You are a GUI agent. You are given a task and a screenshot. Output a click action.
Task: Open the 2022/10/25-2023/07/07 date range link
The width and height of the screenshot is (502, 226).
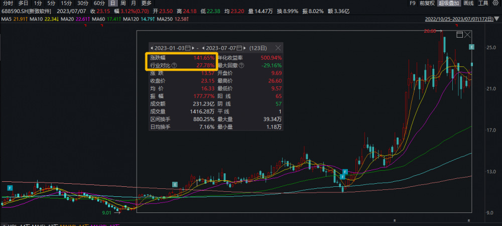[460, 19]
